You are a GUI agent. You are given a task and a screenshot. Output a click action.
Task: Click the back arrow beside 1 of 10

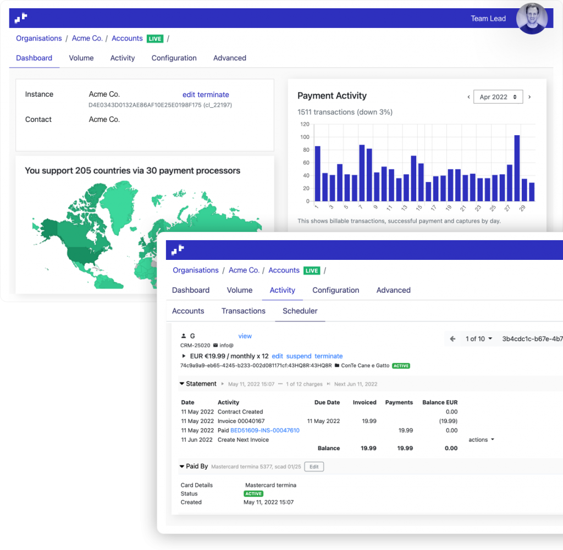pyautogui.click(x=452, y=339)
